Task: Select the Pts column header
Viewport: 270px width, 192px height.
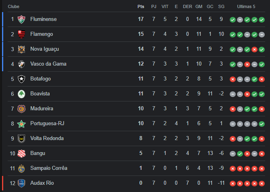Action: 141,6
